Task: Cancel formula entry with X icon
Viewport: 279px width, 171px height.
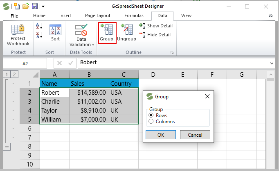Action: point(59,63)
